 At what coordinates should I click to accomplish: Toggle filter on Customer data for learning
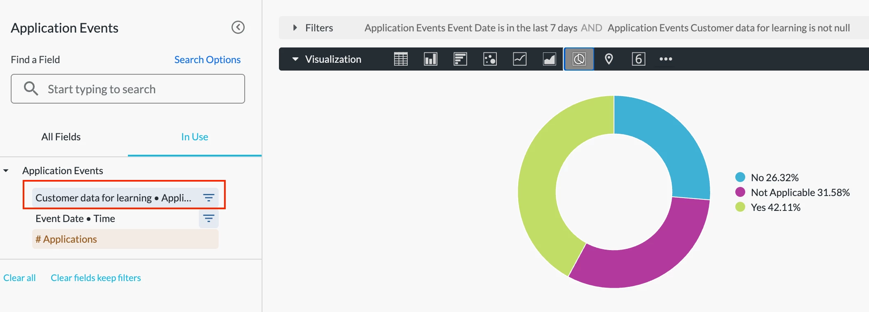[x=209, y=198]
